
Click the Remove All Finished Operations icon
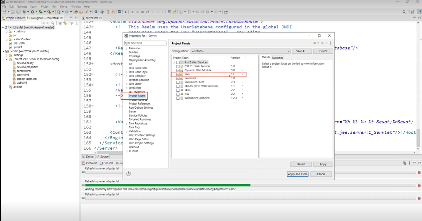[x=405, y=163]
